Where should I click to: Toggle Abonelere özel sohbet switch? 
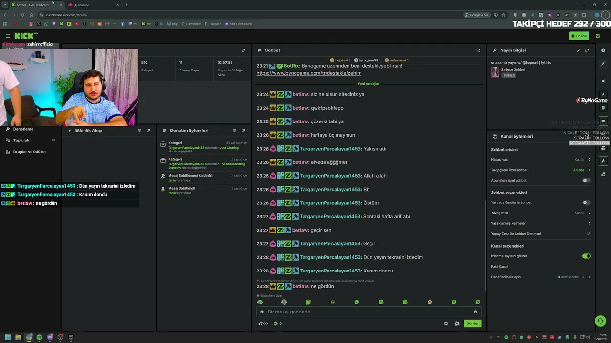click(587, 181)
